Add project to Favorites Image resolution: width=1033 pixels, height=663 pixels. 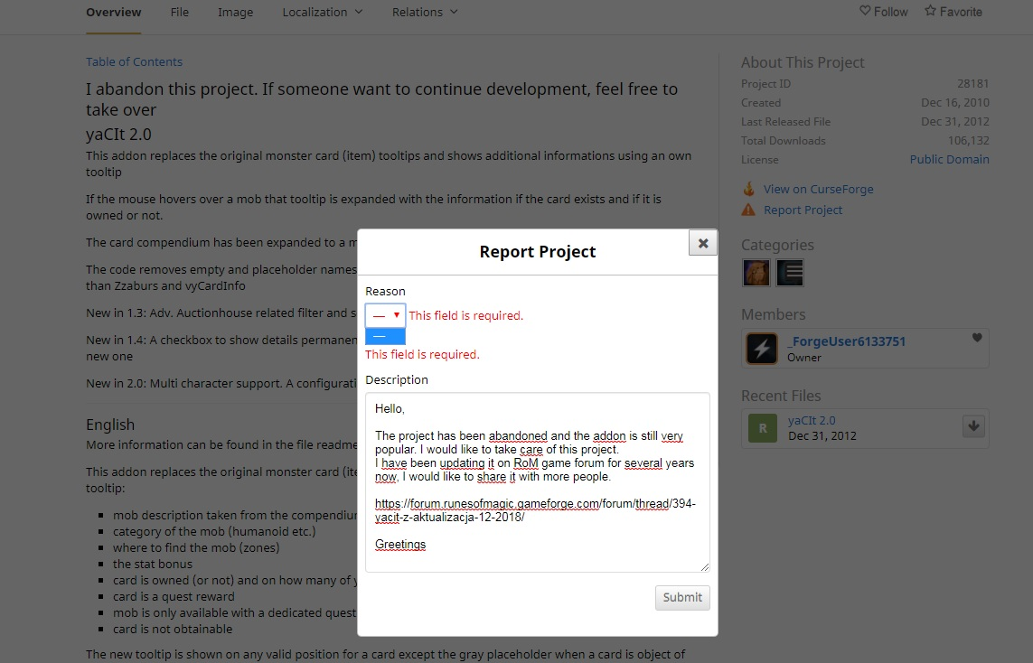click(953, 11)
